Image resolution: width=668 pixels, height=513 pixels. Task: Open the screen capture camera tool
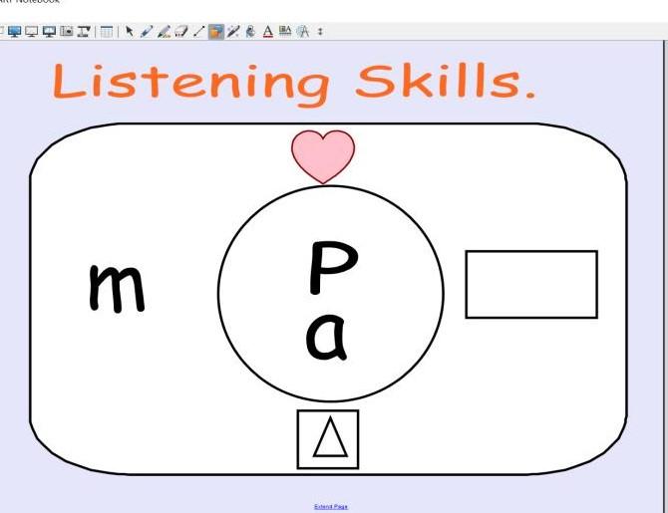click(x=67, y=32)
